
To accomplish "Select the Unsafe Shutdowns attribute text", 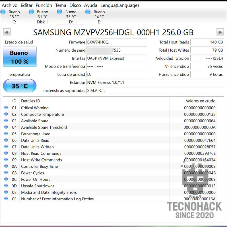I will [38, 186].
